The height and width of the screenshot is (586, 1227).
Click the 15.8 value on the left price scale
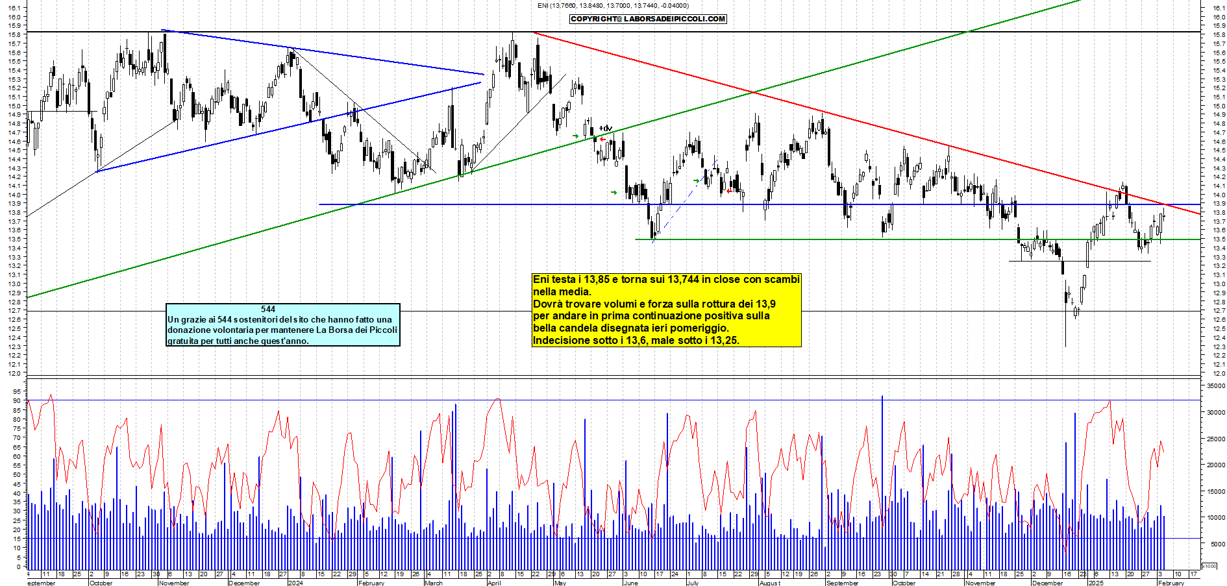coord(16,34)
